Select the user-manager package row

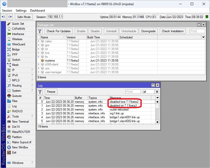[121, 72]
